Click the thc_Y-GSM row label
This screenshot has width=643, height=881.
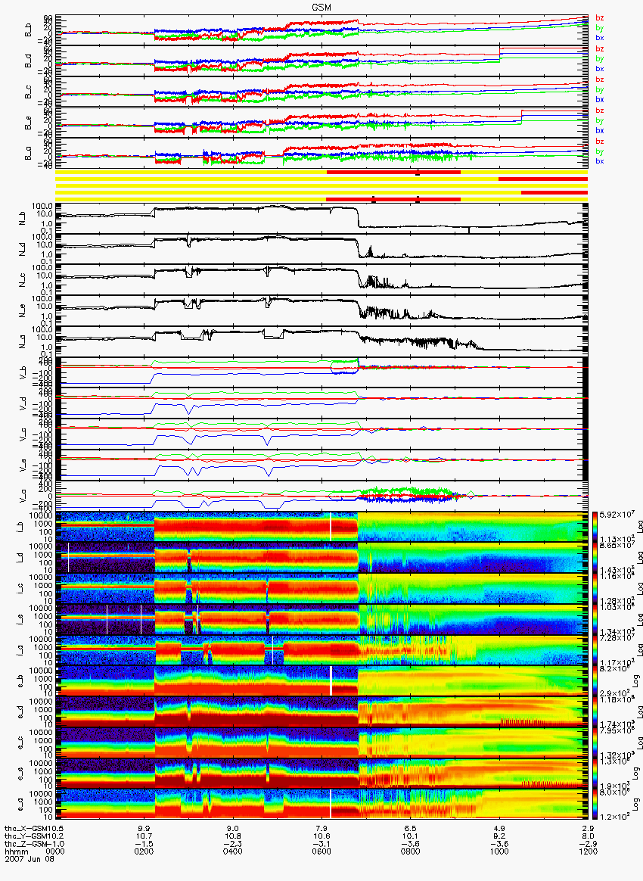click(x=27, y=836)
